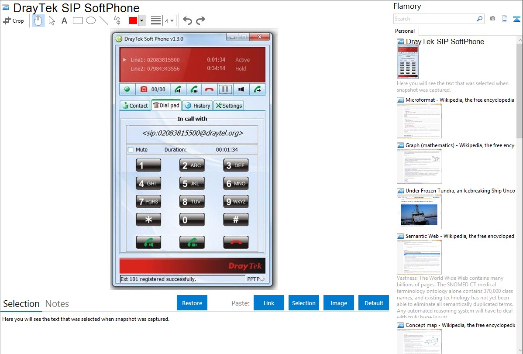Open the Semantic Web Wikipedia snapshot

click(x=419, y=257)
